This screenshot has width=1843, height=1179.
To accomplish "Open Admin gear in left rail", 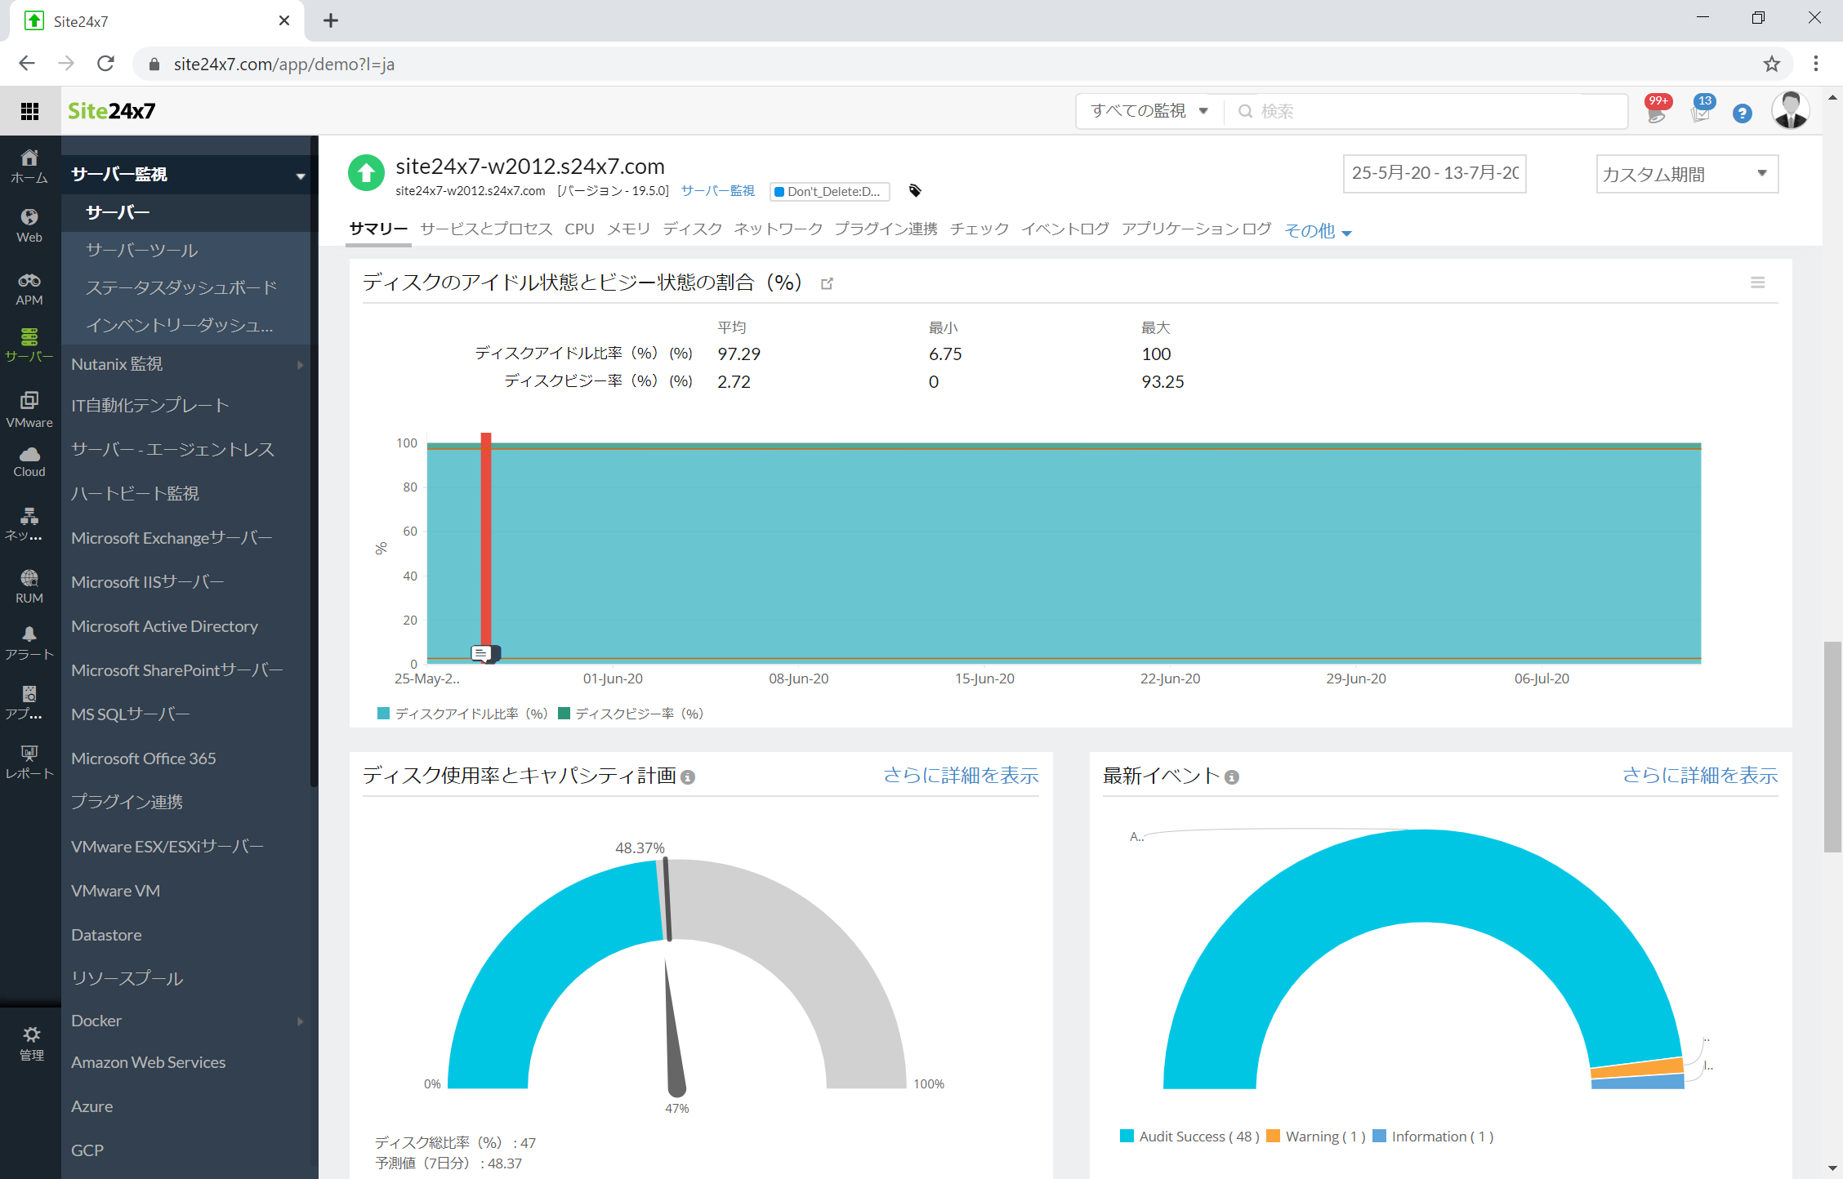I will 31,1043.
